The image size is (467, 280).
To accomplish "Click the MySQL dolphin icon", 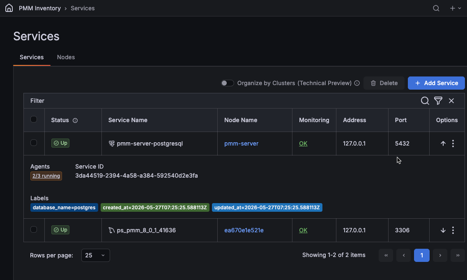I will 111,231.
